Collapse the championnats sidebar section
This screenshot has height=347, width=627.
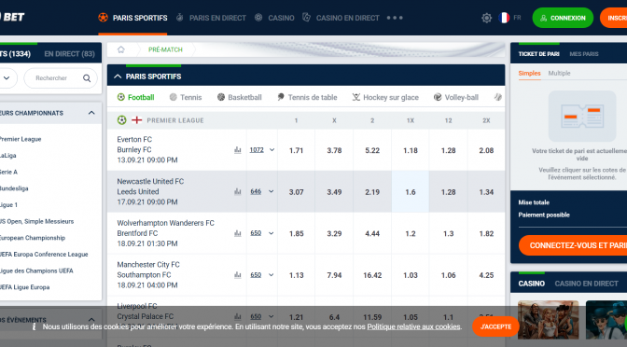pos(91,113)
